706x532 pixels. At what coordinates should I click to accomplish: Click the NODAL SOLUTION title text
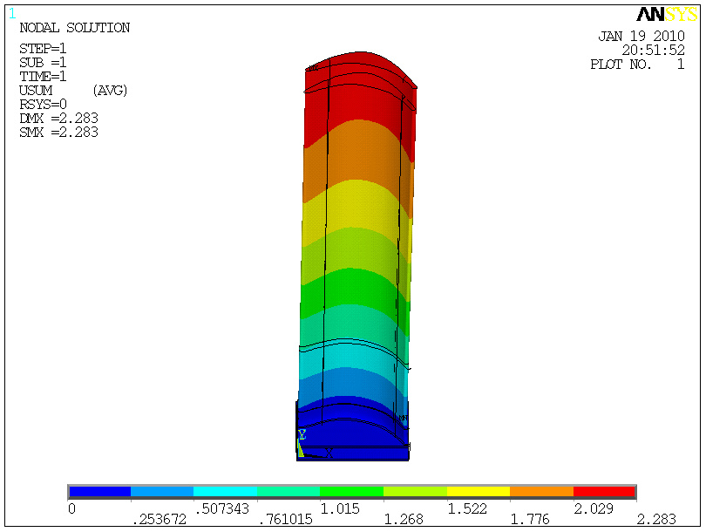75,28
